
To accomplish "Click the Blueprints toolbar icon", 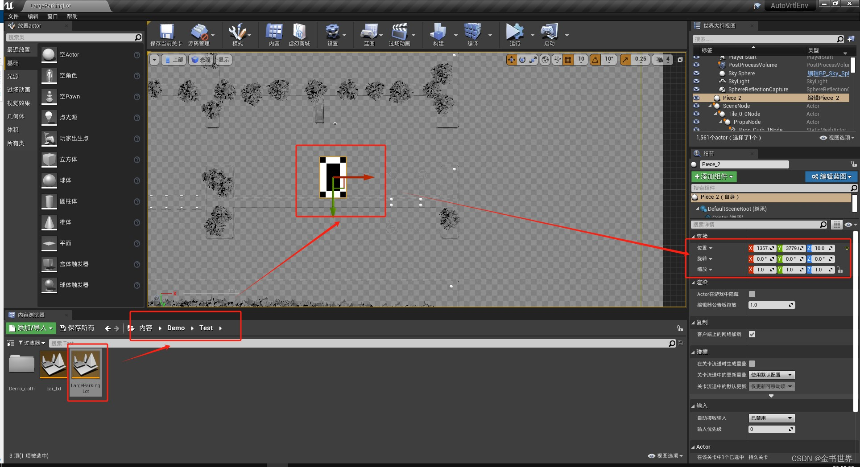I will 369,32.
